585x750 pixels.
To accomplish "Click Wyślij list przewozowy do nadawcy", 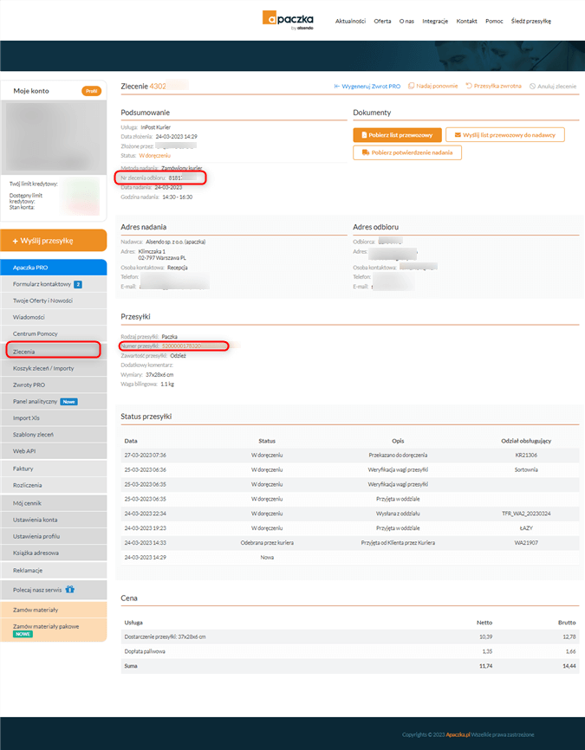I will [504, 135].
